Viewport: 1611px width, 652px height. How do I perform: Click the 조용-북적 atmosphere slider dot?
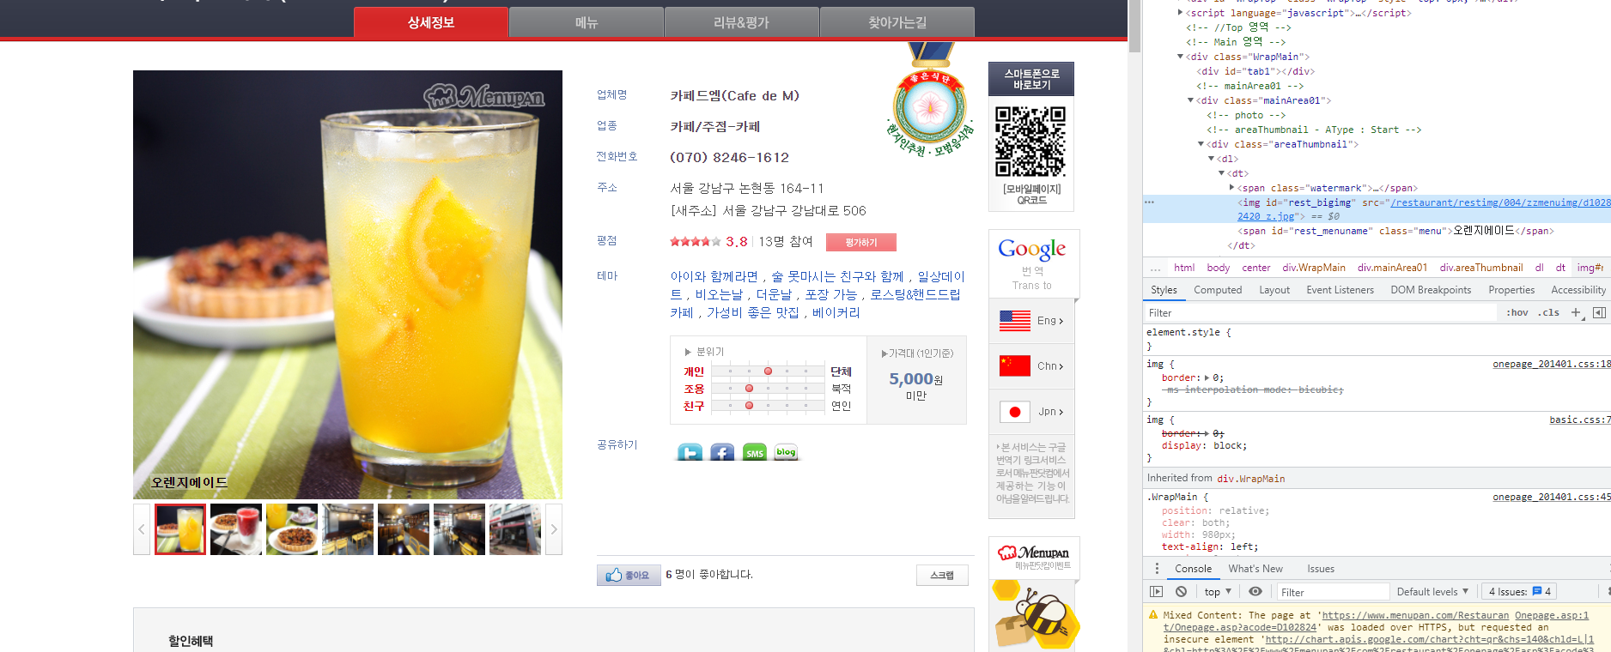click(749, 389)
